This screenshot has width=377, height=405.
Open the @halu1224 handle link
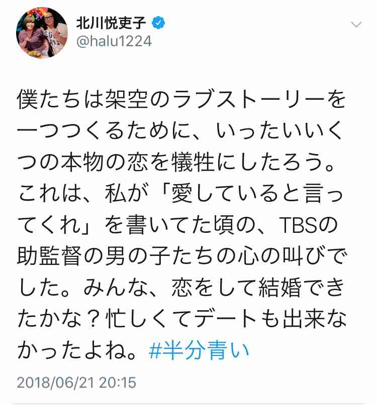[x=114, y=42]
